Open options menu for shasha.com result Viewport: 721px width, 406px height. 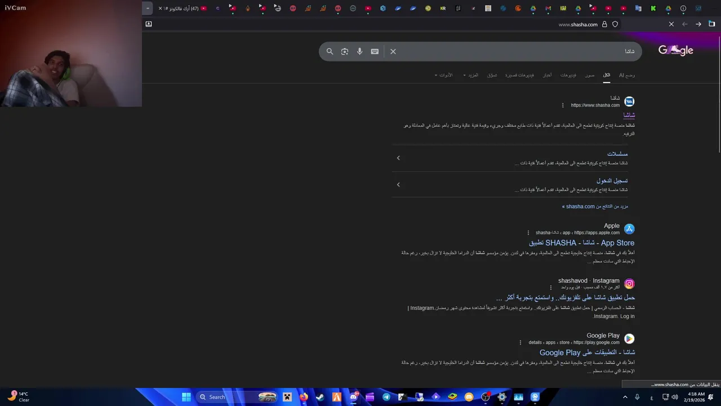(562, 105)
